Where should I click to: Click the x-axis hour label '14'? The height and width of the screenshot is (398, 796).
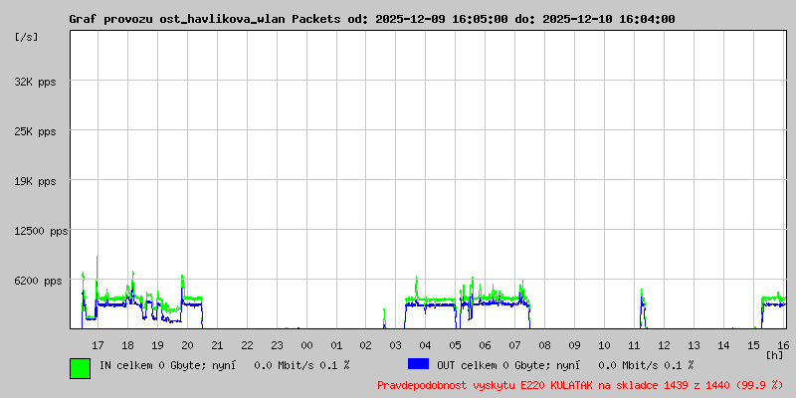(x=723, y=345)
